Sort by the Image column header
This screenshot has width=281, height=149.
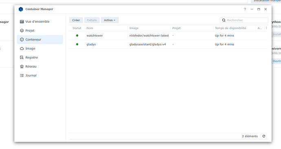click(x=149, y=28)
